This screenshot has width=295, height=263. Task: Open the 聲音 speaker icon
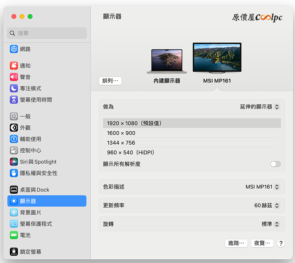click(14, 77)
